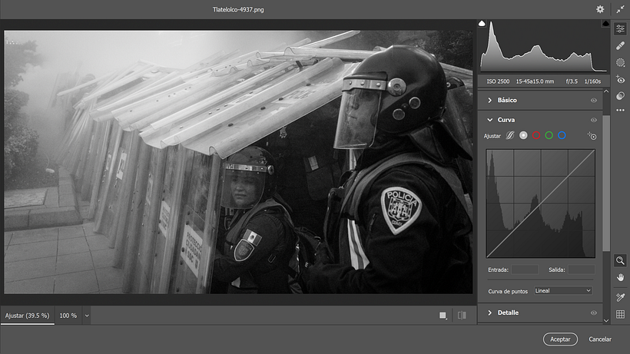630x354 pixels.
Task: Expand the Básico panel
Action: [490, 100]
